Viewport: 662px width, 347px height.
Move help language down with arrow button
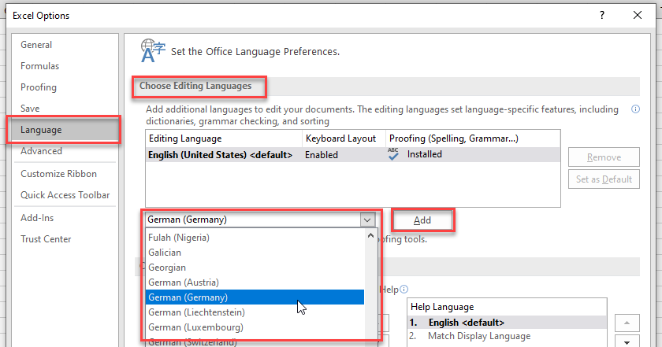(627, 342)
